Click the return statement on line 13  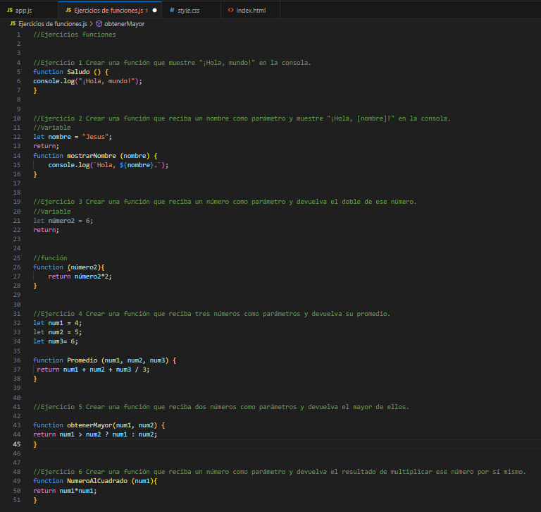46,146
